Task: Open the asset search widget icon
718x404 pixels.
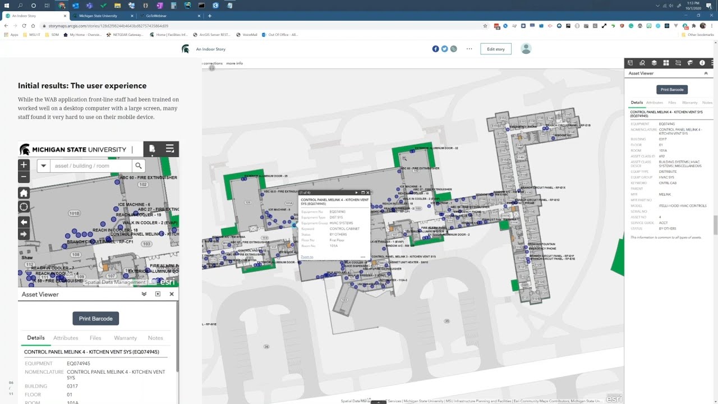Action: (x=642, y=63)
